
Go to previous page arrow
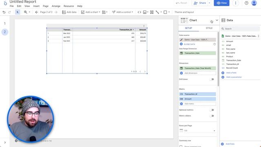click(x=37, y=12)
